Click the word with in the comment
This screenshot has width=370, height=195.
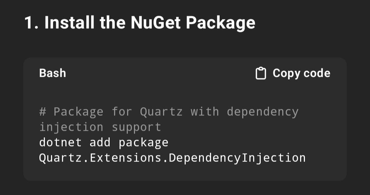point(205,111)
